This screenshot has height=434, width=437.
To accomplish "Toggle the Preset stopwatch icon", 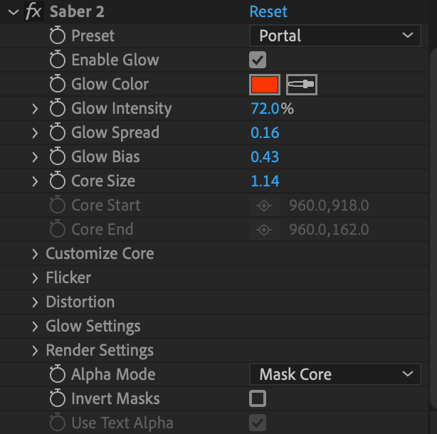I will (58, 36).
